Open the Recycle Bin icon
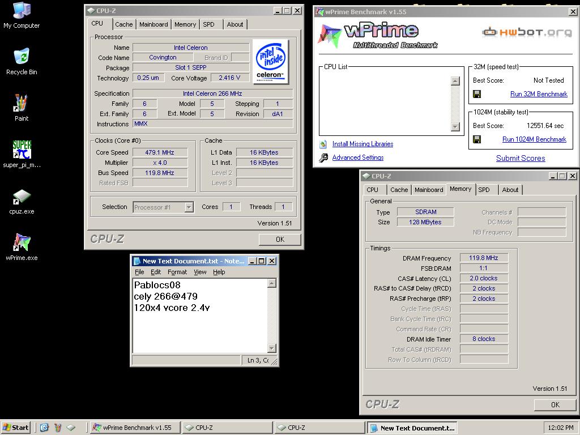The height and width of the screenshot is (435, 580). tap(22, 61)
